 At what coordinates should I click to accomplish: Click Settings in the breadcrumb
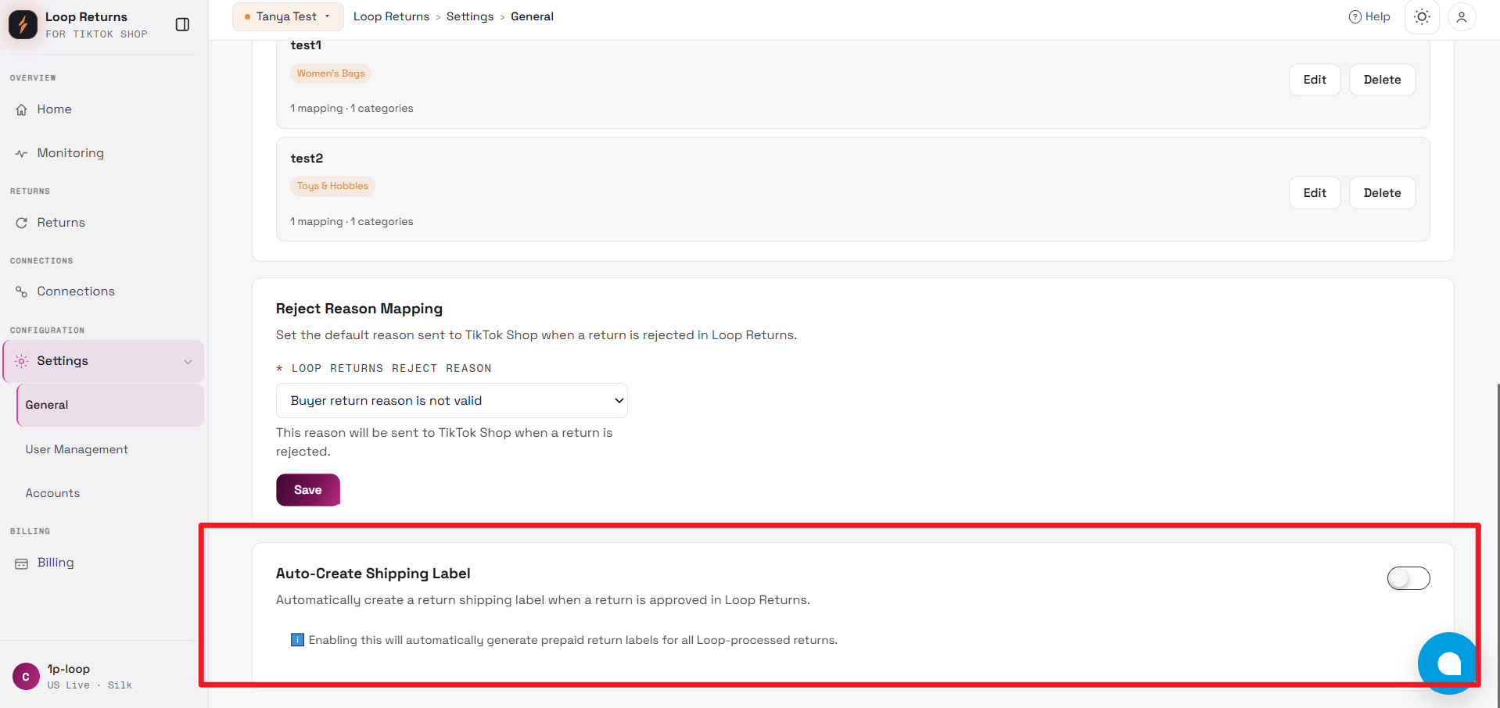point(470,16)
